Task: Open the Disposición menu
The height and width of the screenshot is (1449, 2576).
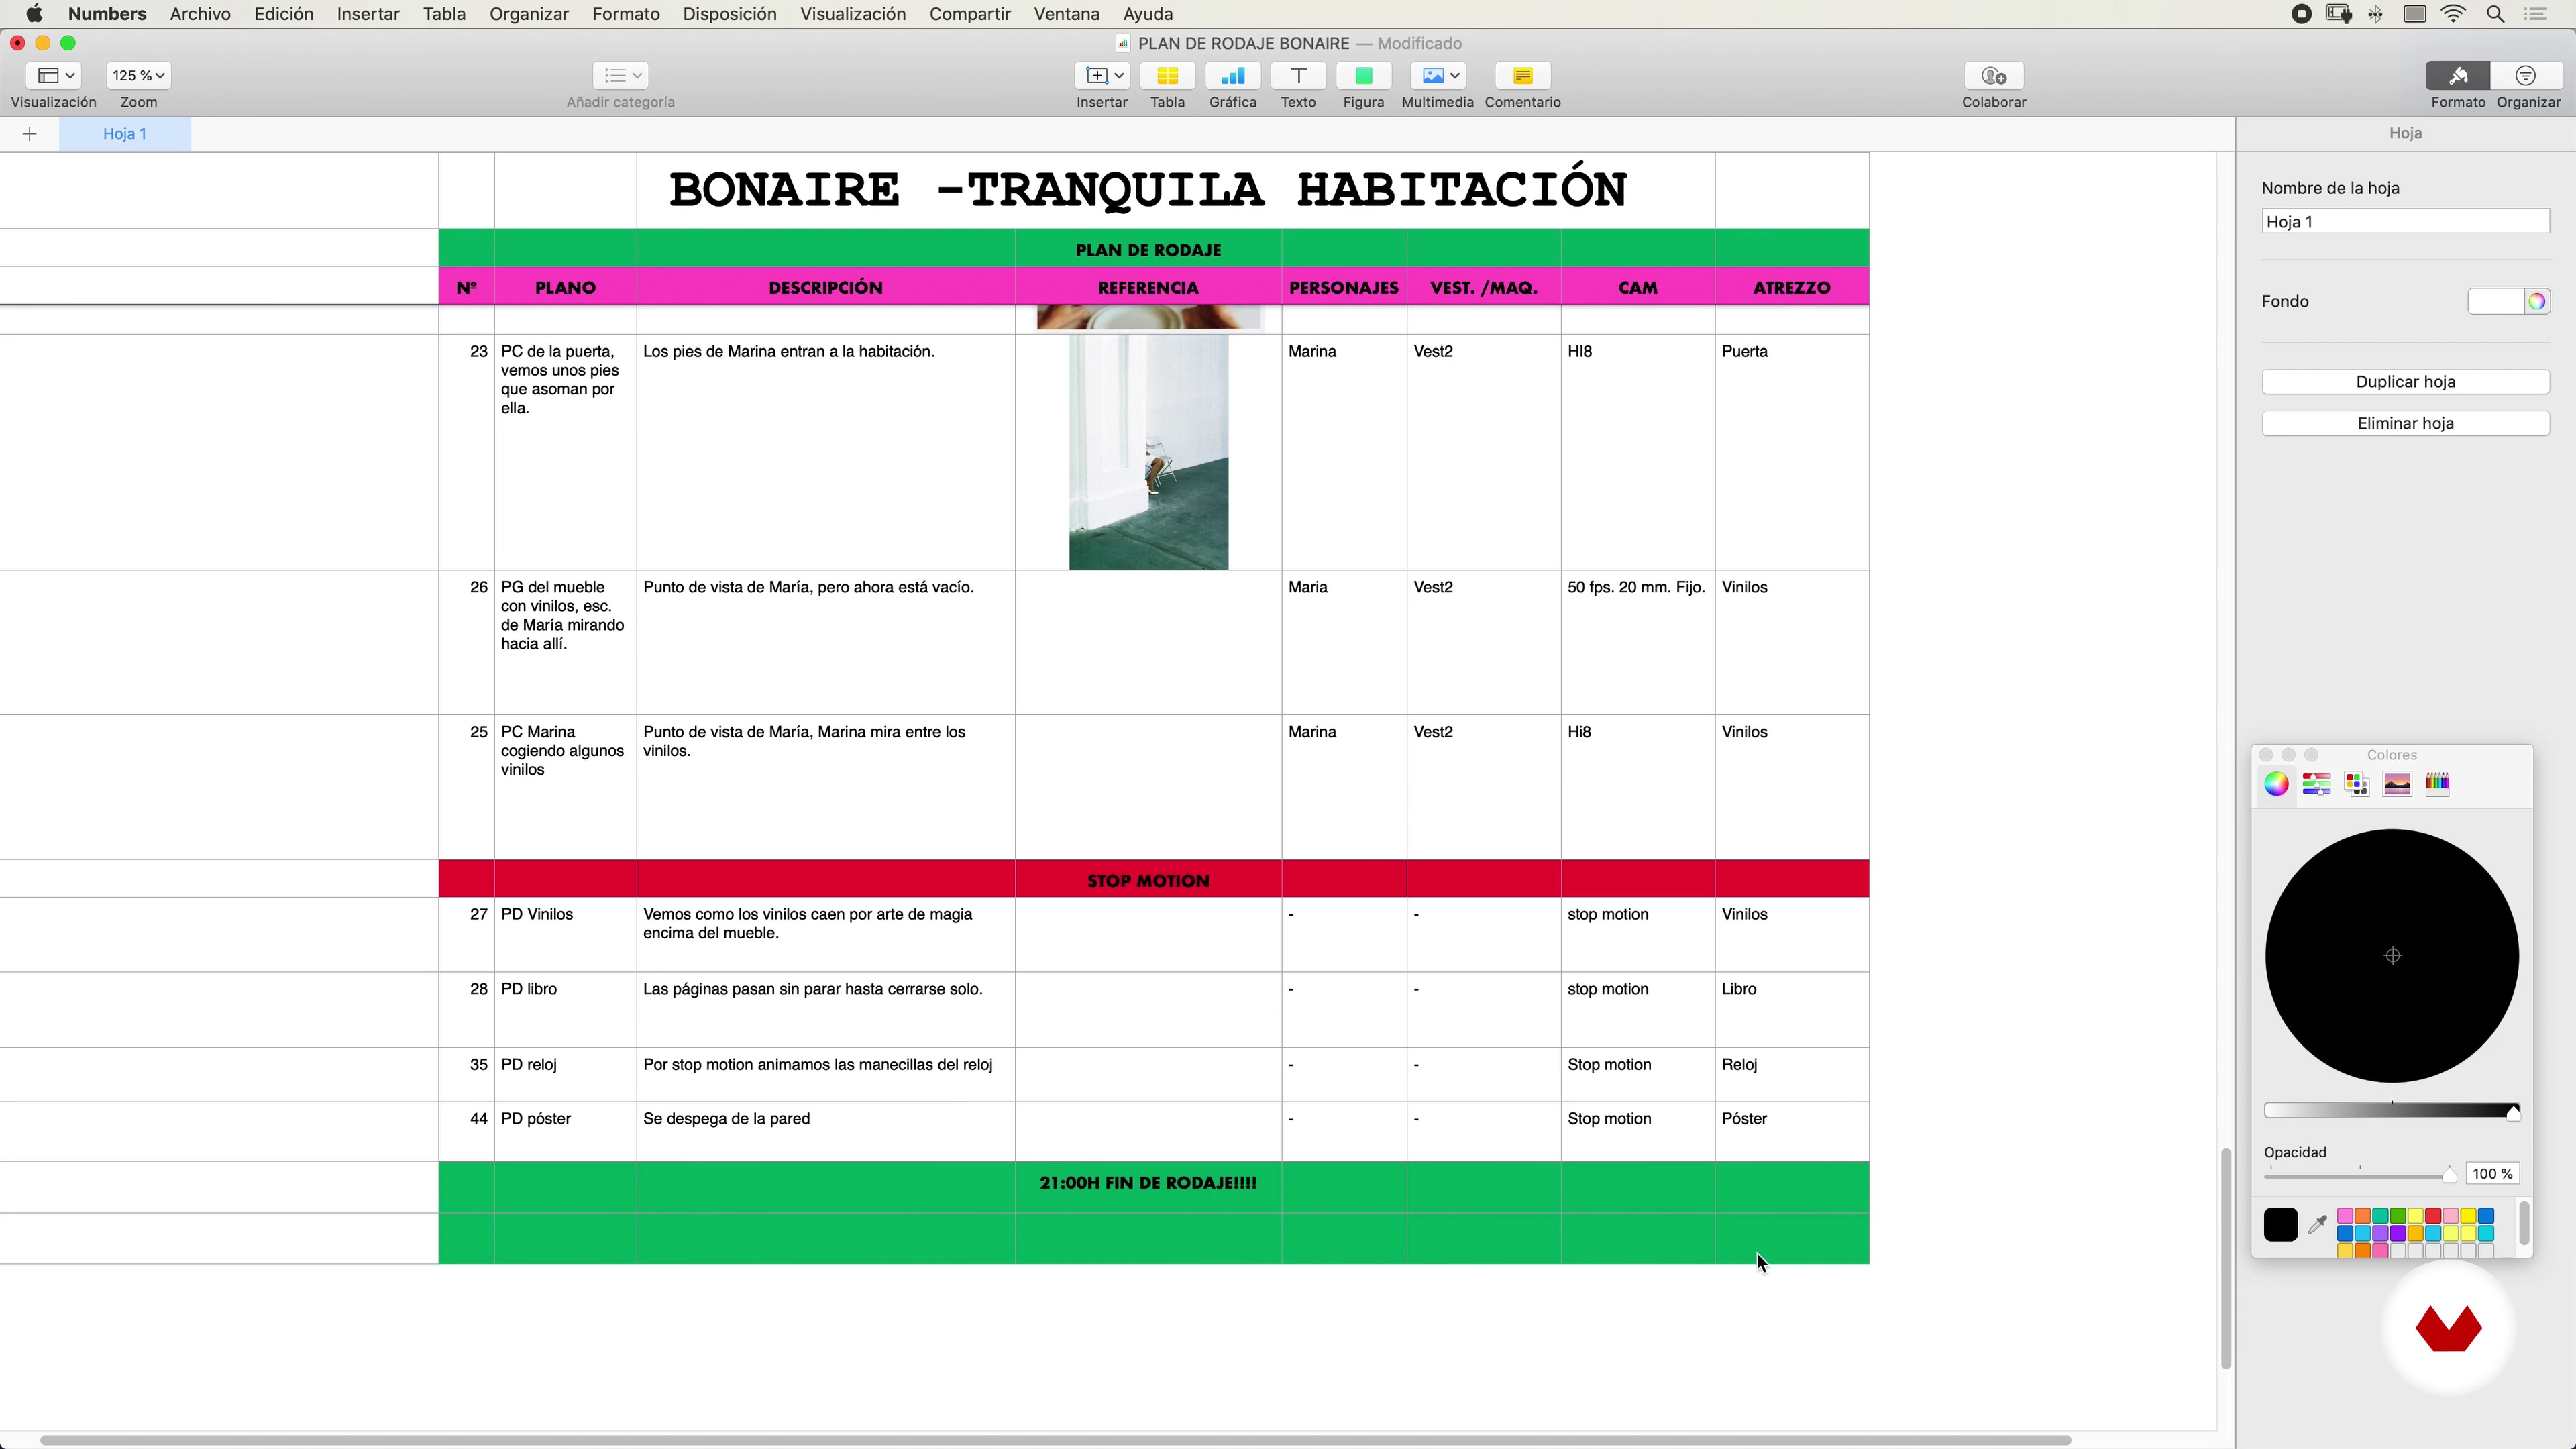Action: (x=729, y=14)
